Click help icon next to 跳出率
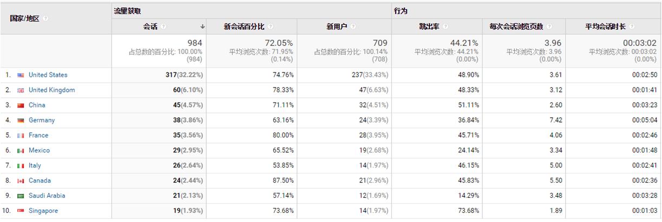The image size is (662, 222). point(445,26)
